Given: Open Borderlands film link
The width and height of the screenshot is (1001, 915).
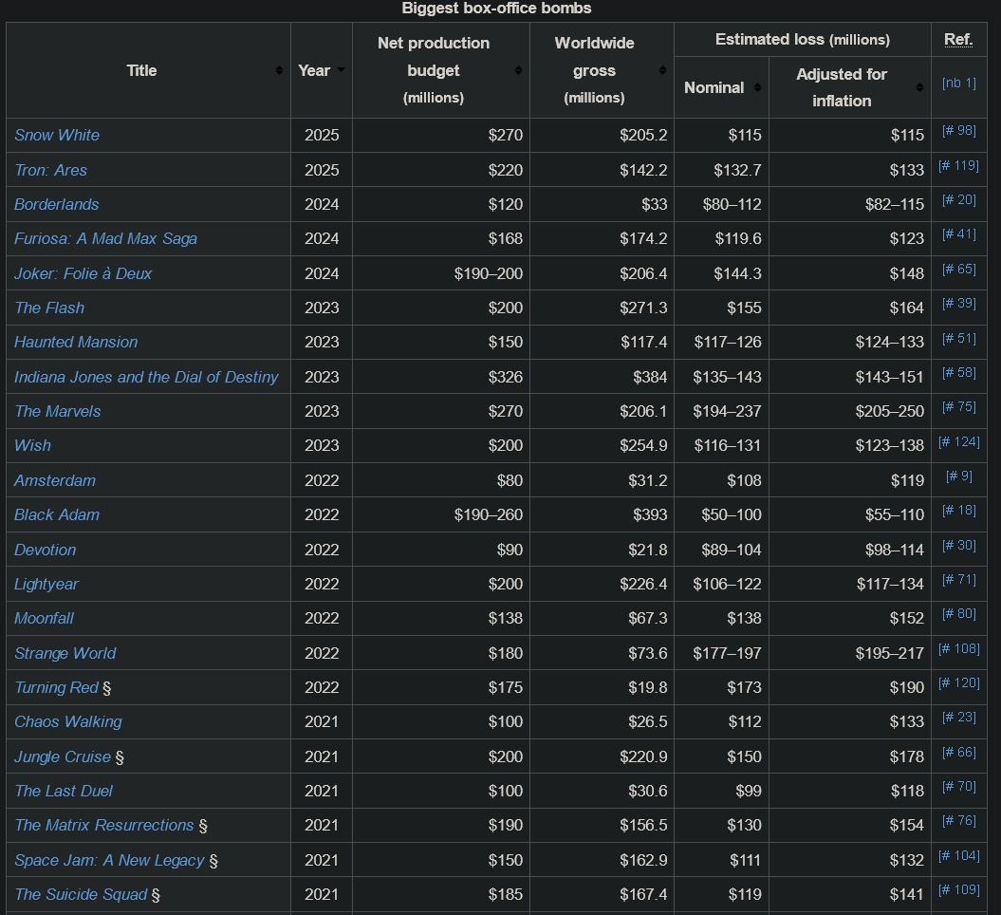Looking at the screenshot, I should click(57, 204).
